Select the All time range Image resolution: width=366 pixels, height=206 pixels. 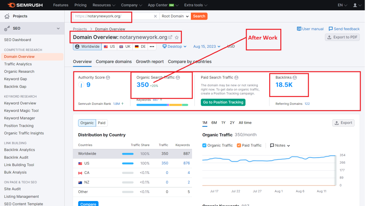pos(245,123)
